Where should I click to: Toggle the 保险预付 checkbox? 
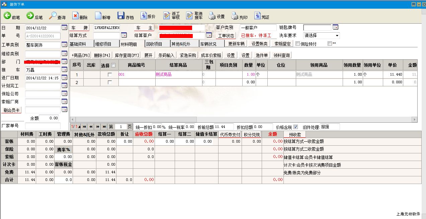(297, 44)
